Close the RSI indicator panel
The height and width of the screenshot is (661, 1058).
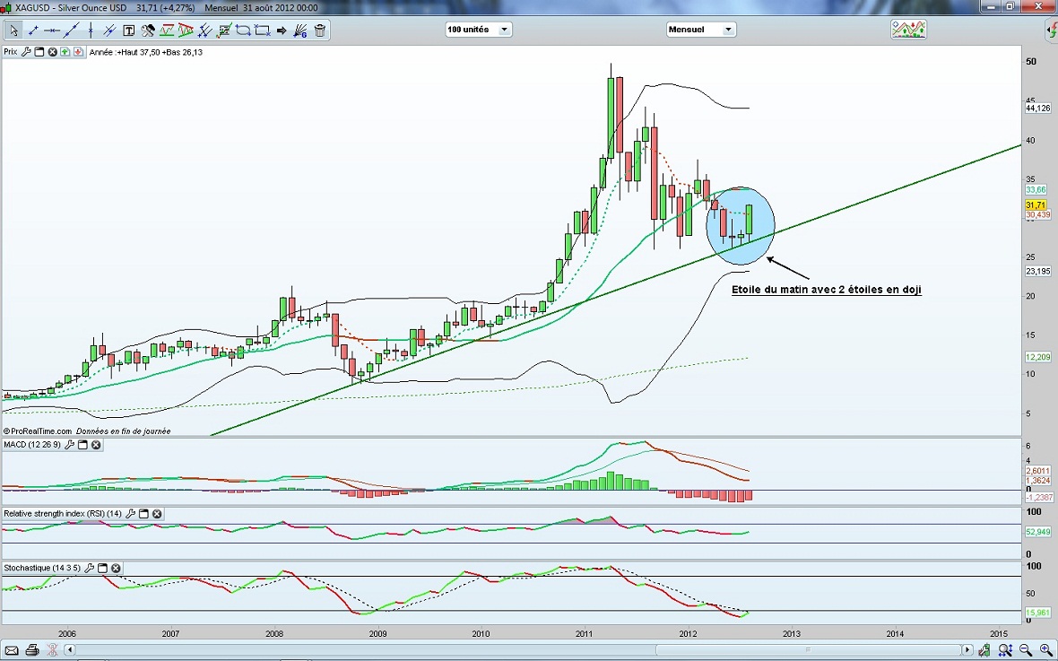click(157, 514)
